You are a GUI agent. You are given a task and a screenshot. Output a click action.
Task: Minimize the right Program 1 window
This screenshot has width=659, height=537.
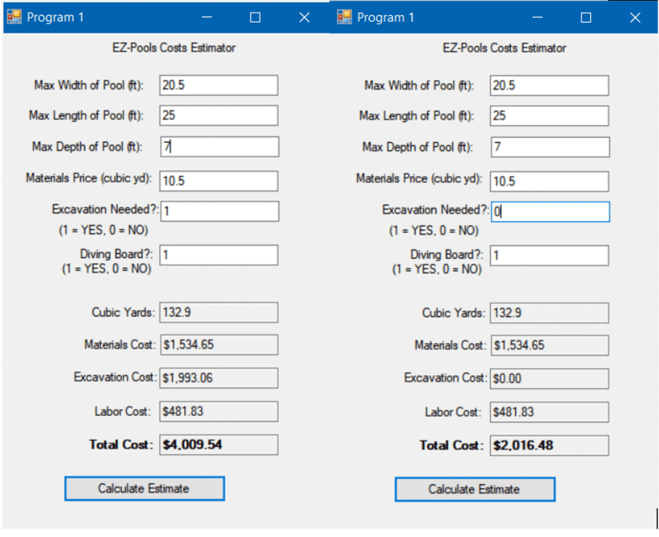click(x=537, y=18)
